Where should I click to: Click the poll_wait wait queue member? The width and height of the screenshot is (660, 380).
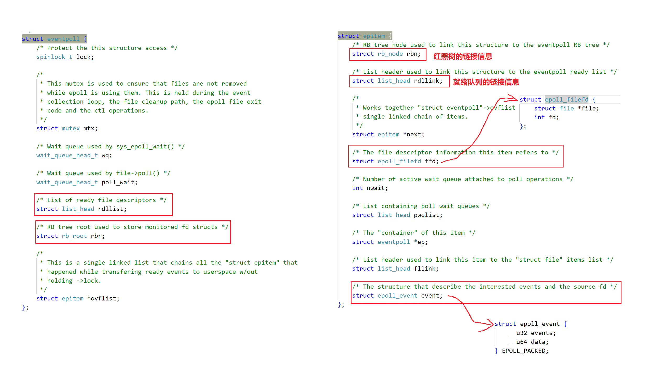[x=118, y=182]
